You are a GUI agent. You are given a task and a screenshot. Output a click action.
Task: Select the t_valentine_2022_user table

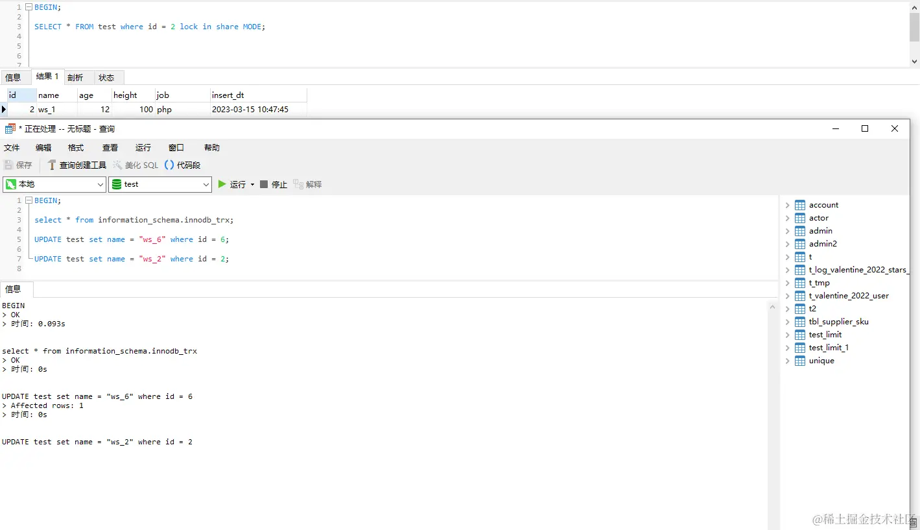click(849, 296)
